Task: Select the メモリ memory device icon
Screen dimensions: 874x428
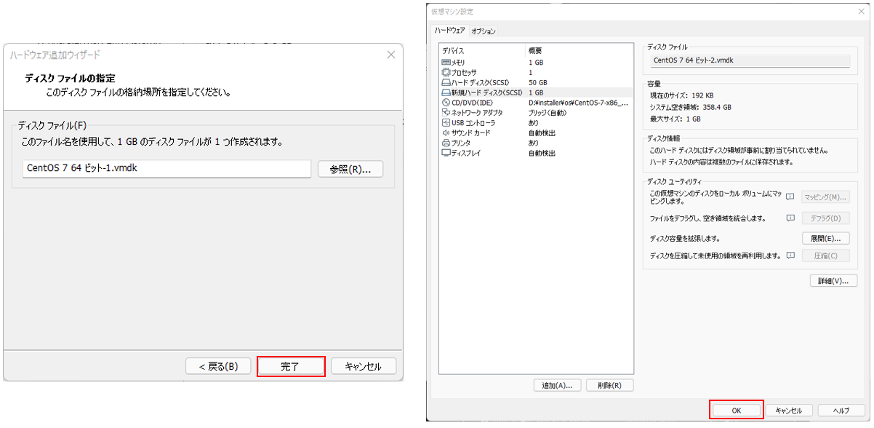Action: 446,63
